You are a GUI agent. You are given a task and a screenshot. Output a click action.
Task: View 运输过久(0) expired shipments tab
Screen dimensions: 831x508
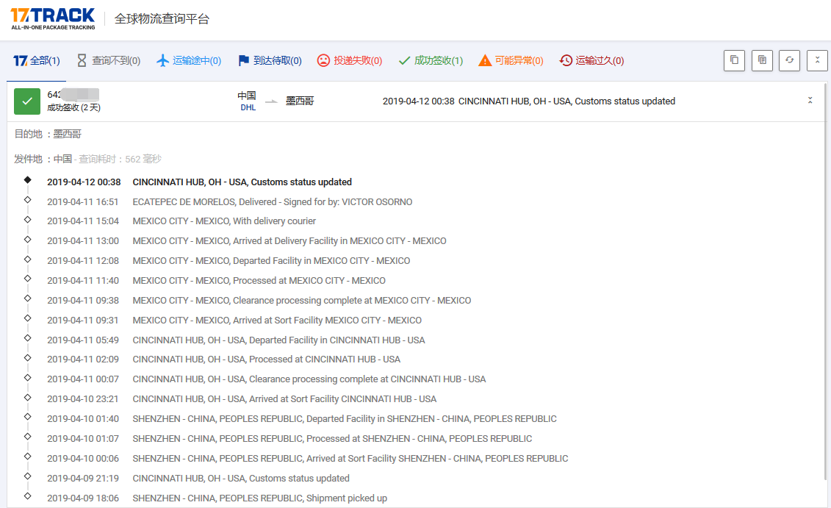tap(591, 61)
